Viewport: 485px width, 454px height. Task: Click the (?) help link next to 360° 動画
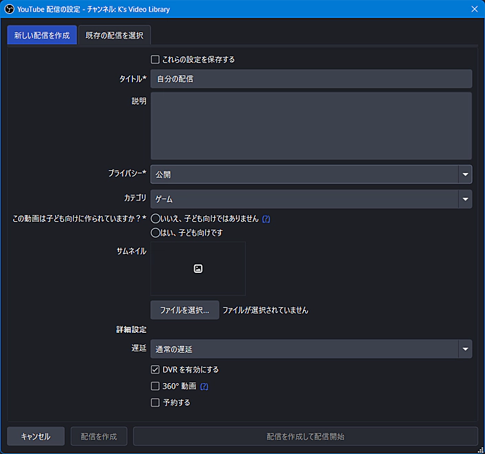[204, 386]
